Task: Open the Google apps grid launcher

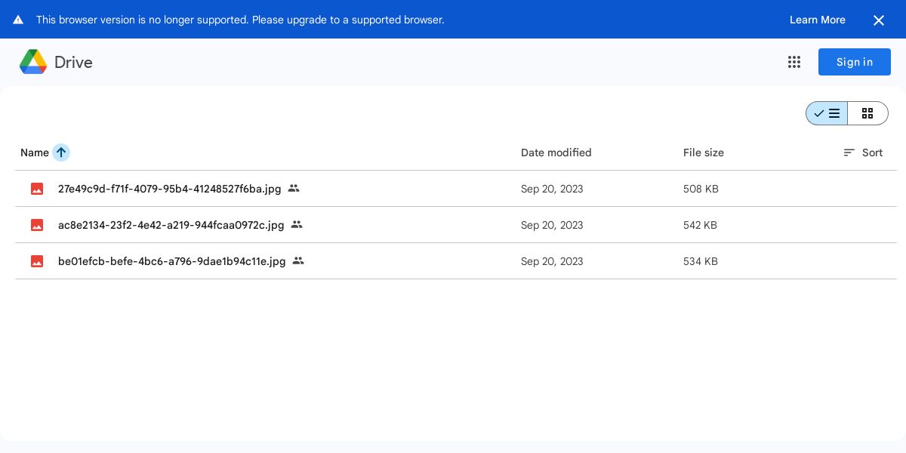Action: (x=794, y=62)
